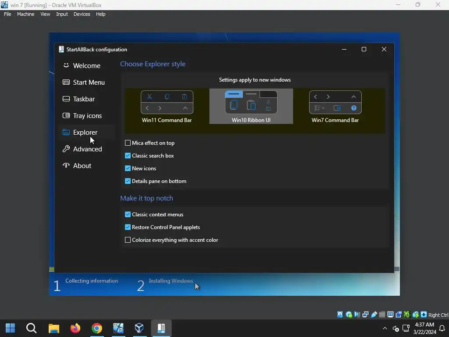This screenshot has width=449, height=337.
Task: Click the VirtualBox display status icon
Action: click(x=390, y=315)
